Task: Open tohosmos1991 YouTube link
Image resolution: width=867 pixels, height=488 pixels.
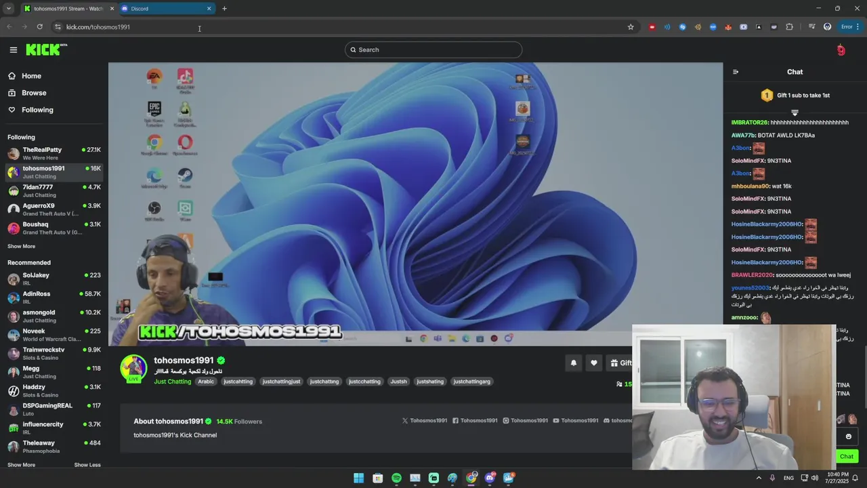Action: tap(576, 421)
